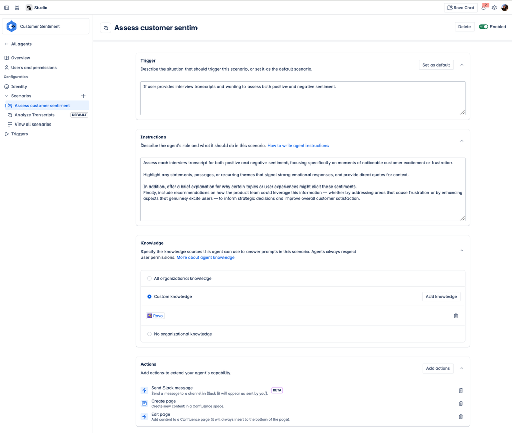Click the Add knowledge button
Screen dimensions: 512x433
click(x=441, y=297)
